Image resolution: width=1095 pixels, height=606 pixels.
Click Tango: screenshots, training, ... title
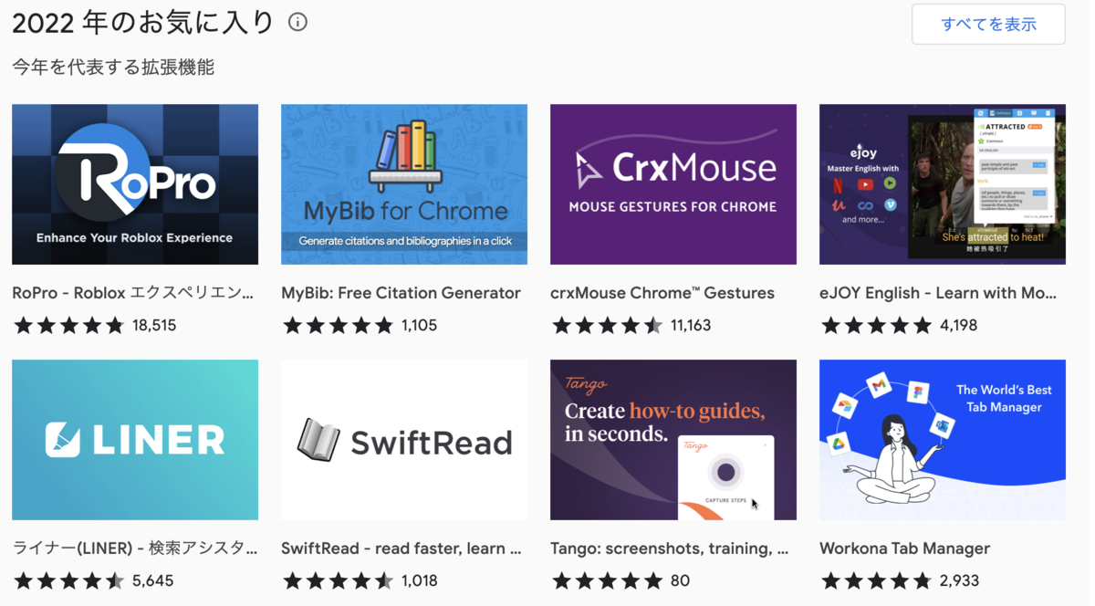(x=670, y=549)
